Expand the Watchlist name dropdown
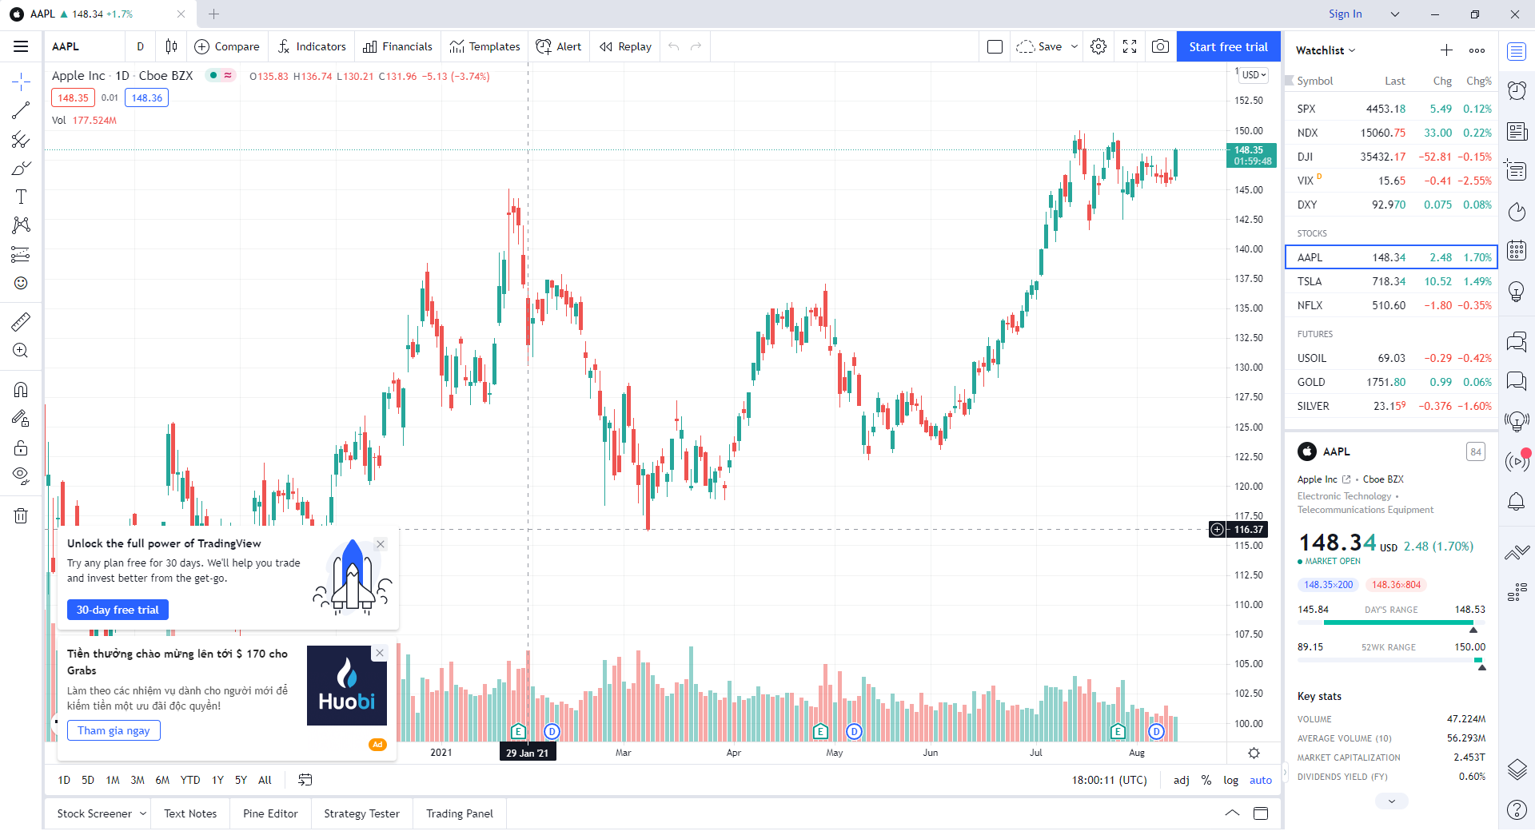 tap(1326, 50)
